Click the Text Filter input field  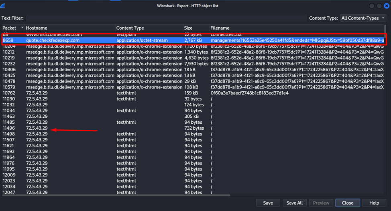click(x=166, y=18)
